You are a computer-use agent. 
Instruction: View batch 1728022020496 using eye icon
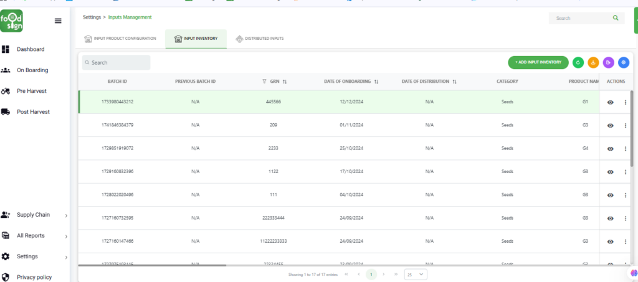click(610, 195)
